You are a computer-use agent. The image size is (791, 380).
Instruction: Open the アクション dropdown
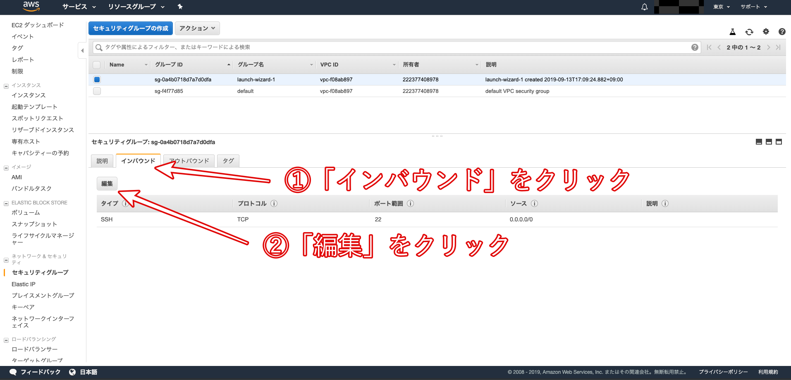[197, 28]
